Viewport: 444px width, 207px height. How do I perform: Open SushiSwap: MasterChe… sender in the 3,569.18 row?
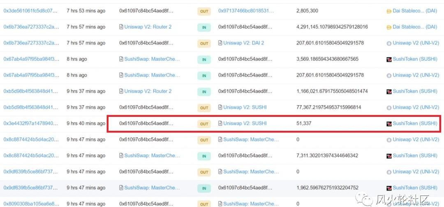152,59
